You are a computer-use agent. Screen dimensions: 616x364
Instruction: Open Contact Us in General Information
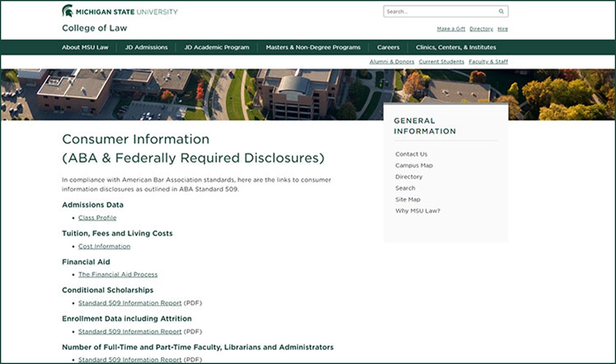click(411, 154)
